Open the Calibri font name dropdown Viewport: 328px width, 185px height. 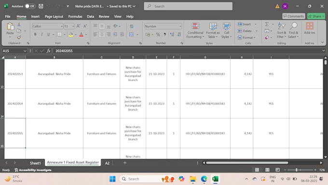(62, 27)
